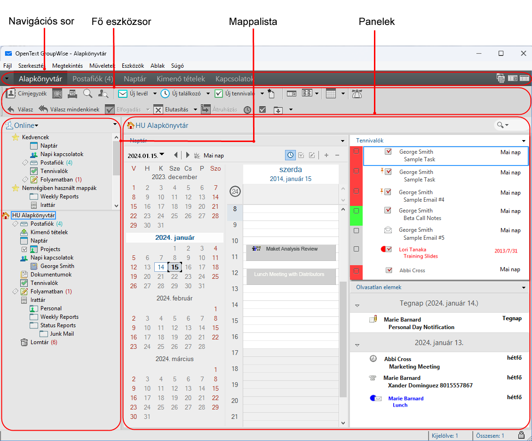Click the stacked windows icon on the navigation bar

pyautogui.click(x=500, y=79)
